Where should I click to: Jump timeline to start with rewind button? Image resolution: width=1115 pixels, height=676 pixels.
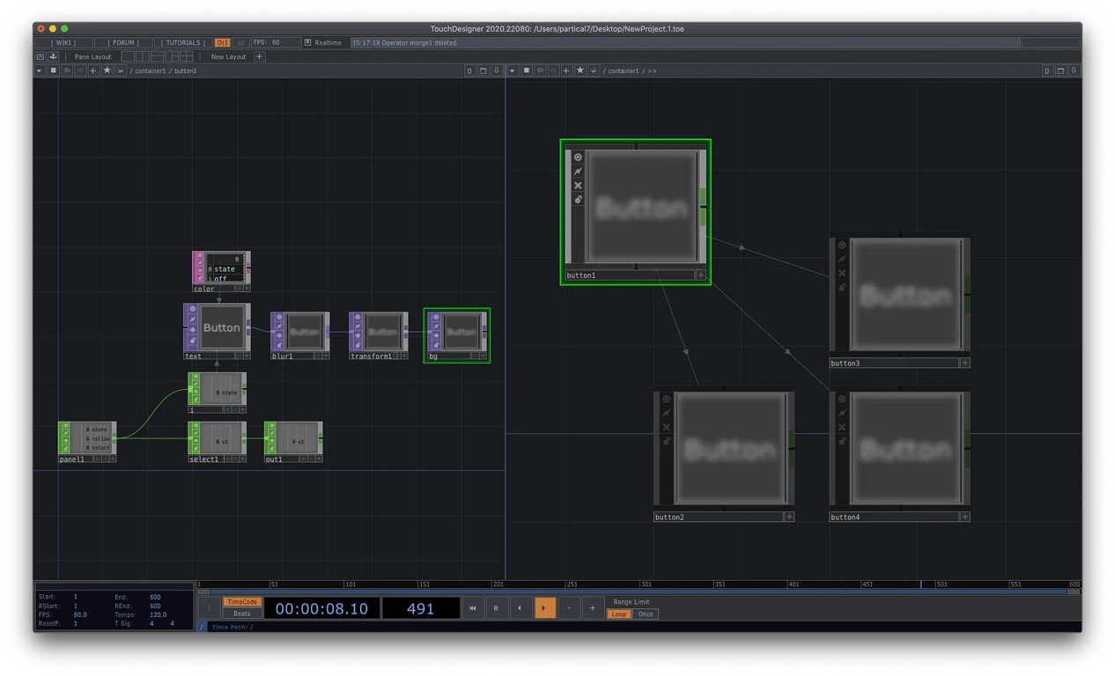(x=472, y=608)
